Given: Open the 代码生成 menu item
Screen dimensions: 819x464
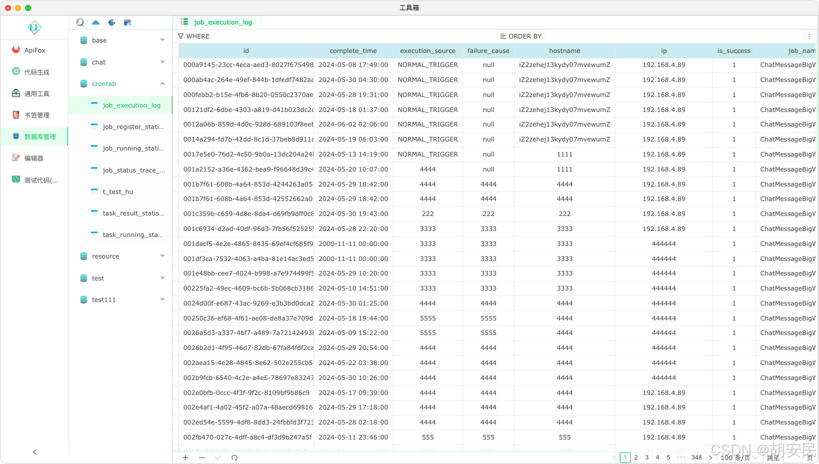Looking at the screenshot, I should click(34, 72).
